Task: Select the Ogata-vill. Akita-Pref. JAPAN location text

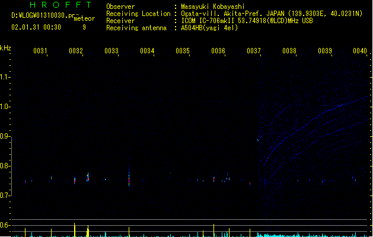Action: [272, 14]
